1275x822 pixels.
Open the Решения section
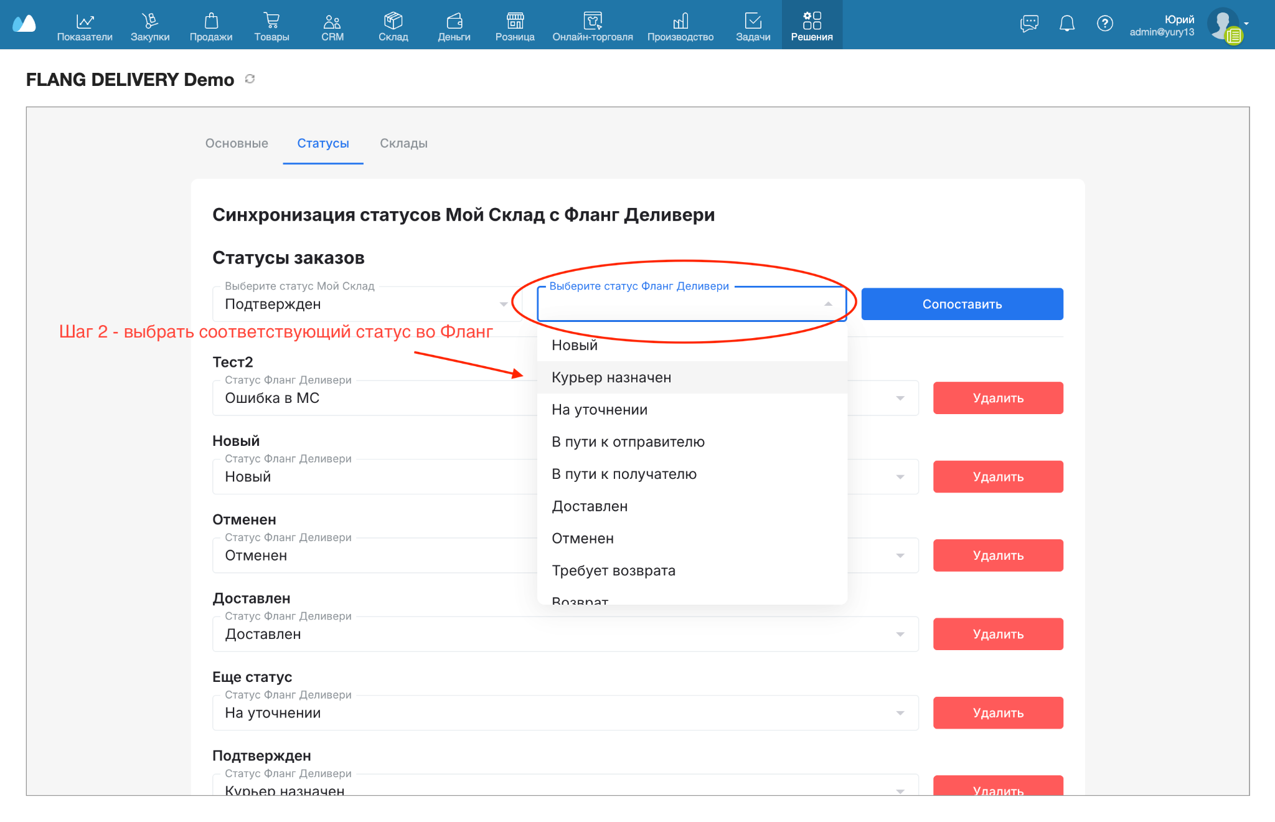point(812,25)
